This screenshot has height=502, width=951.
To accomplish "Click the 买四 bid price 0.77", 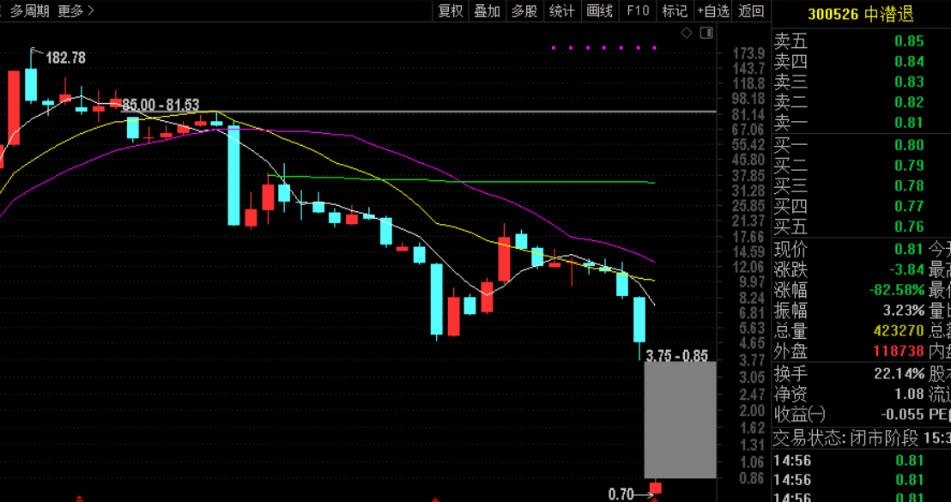I will (909, 206).
